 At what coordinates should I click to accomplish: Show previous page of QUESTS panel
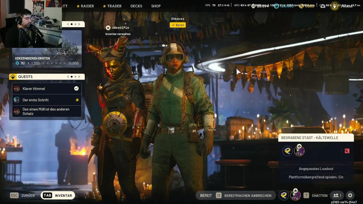tap(68, 76)
